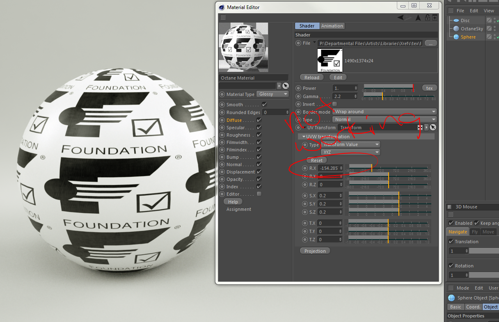Click the Projection button
Screen dimensions: 499x322
(315, 251)
